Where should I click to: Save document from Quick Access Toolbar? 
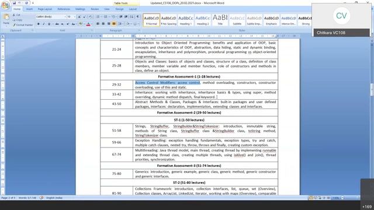pyautogui.click(x=14, y=3)
